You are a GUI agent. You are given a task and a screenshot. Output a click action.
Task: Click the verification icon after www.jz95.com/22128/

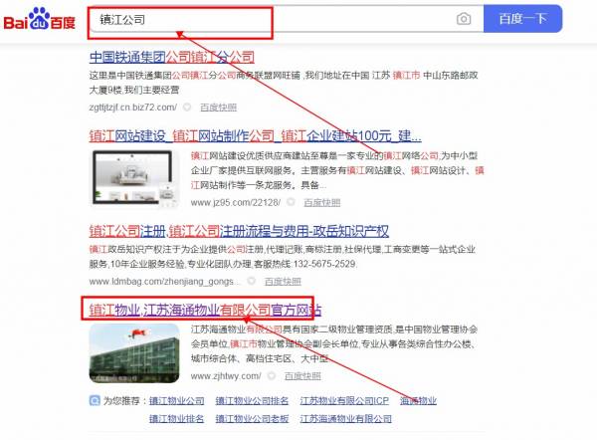pyautogui.click(x=291, y=202)
